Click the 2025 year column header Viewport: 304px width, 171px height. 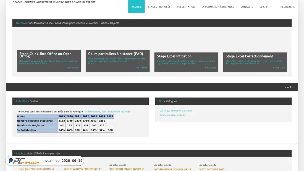click(110, 116)
